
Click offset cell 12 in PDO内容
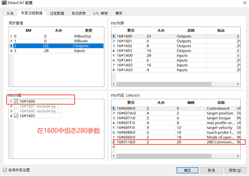click(191, 128)
